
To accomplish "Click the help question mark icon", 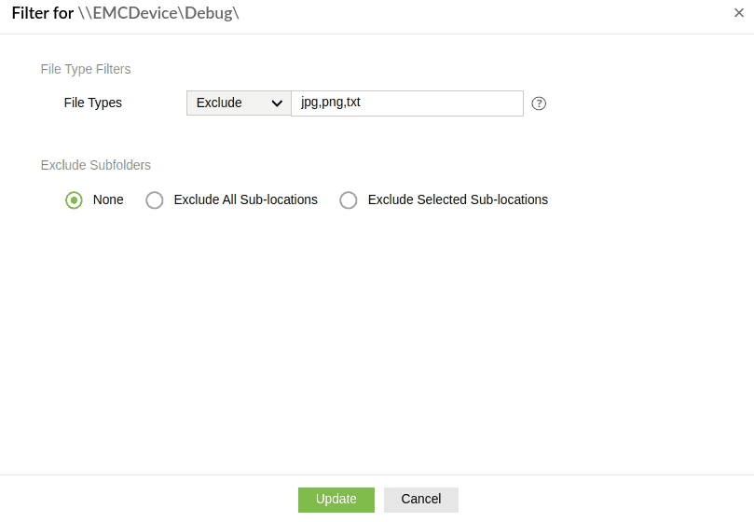I will click(x=539, y=103).
